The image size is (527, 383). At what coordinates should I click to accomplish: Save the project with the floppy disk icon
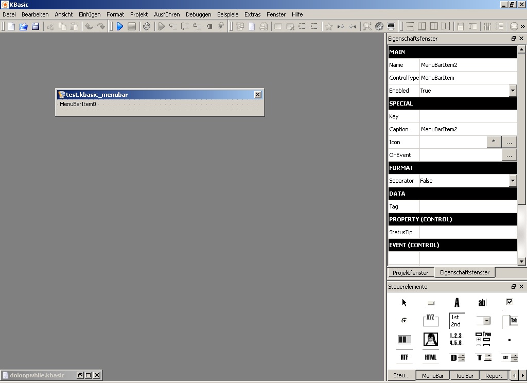[36, 26]
